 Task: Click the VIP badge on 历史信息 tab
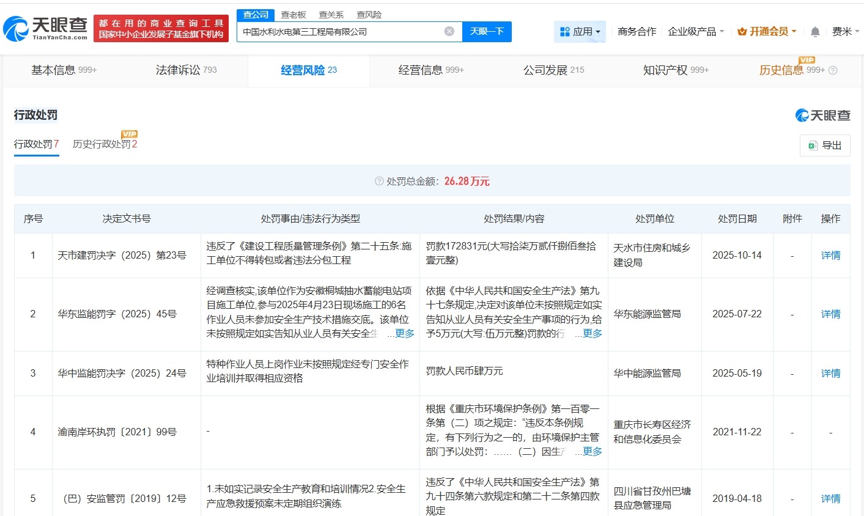(x=807, y=61)
